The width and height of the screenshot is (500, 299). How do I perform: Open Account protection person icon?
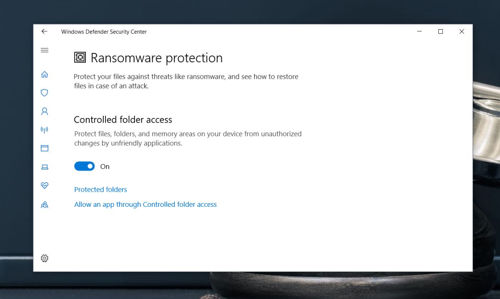pos(45,111)
